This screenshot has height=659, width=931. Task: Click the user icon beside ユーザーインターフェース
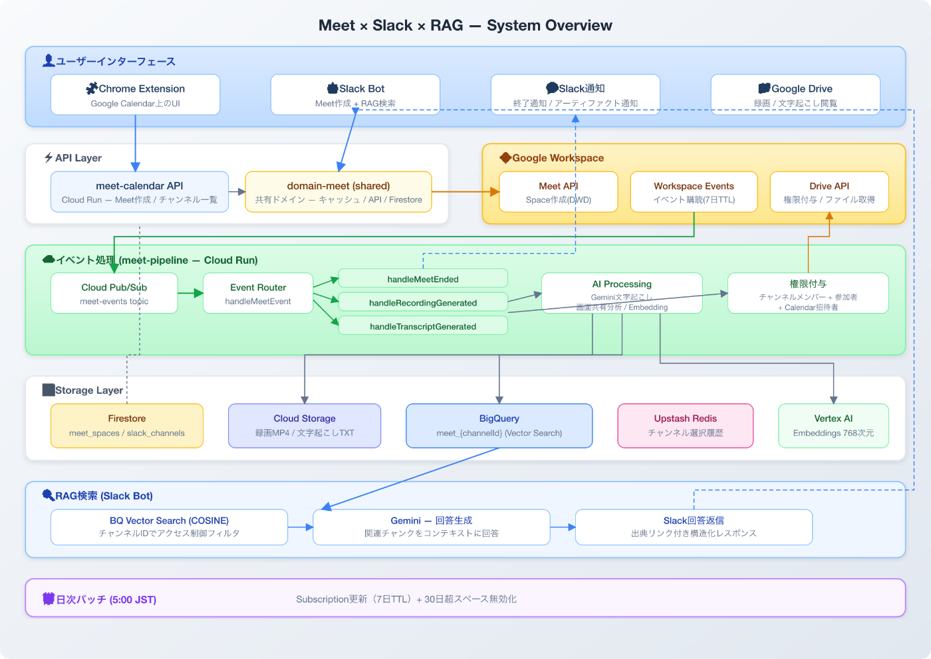[49, 61]
